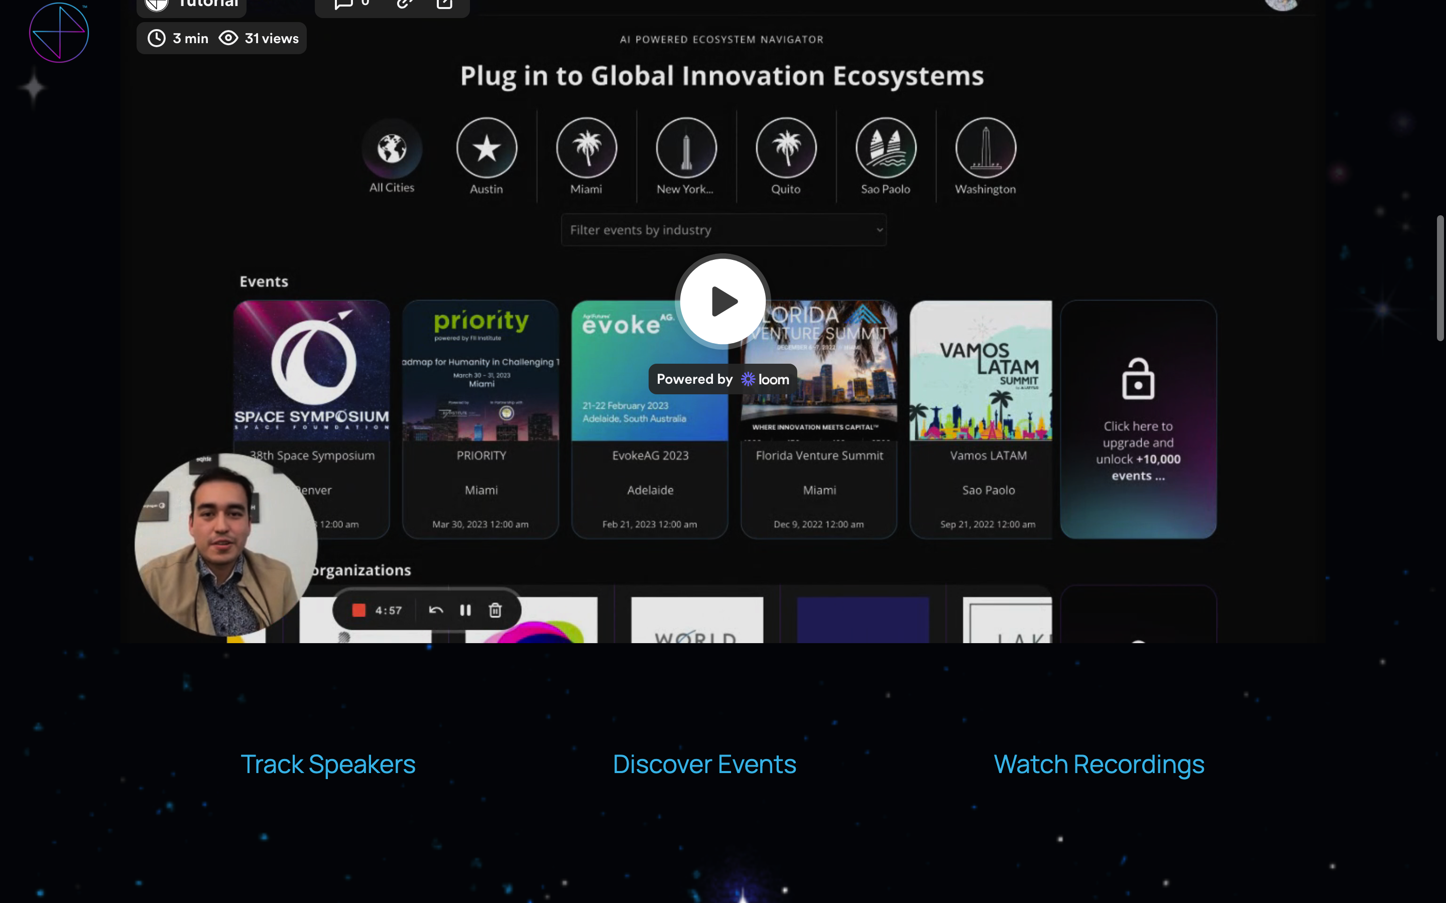Click the "EvokeAG 2023" event title
The width and height of the screenshot is (1446, 903).
[x=650, y=456]
